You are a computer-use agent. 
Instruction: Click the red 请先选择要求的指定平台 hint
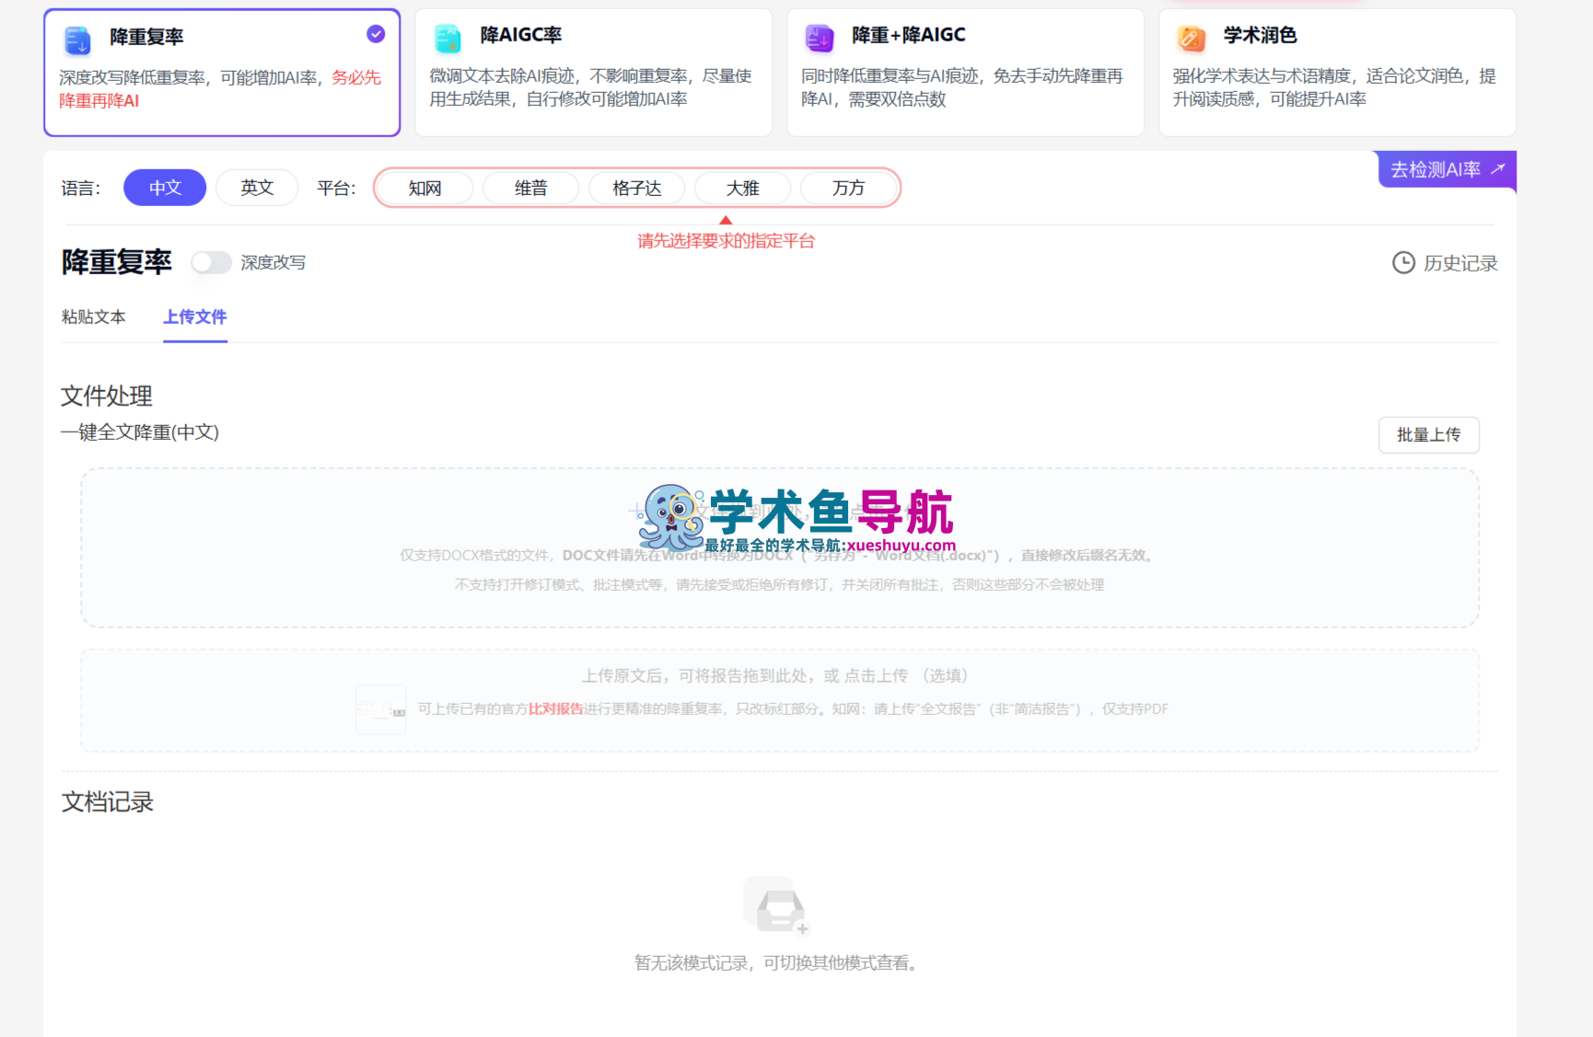click(x=727, y=241)
